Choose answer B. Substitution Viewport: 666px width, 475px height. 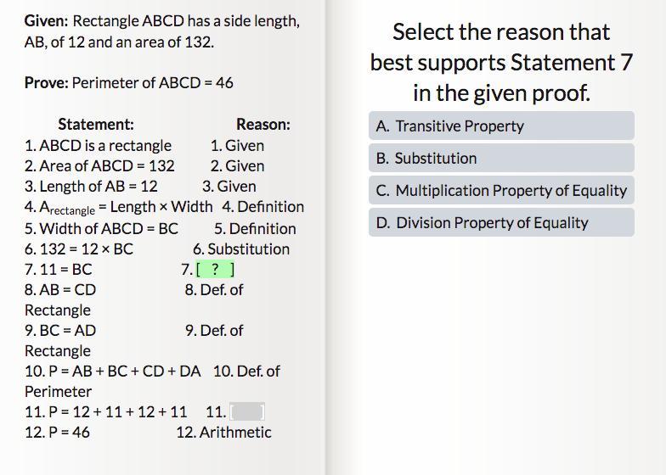coord(501,159)
